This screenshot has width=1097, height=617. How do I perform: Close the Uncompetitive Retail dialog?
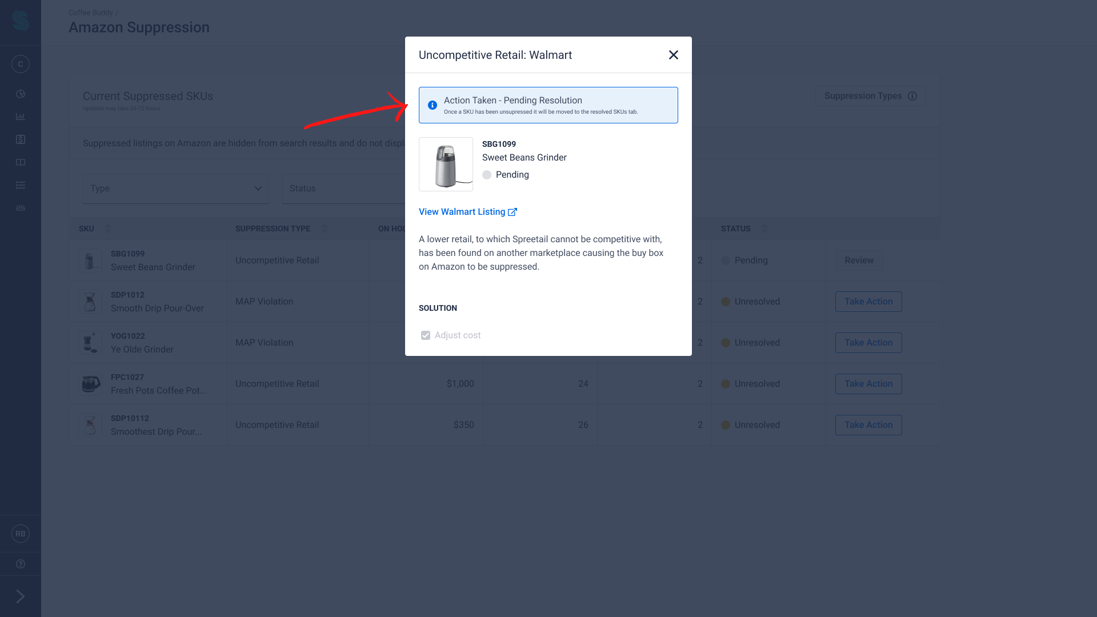click(673, 55)
